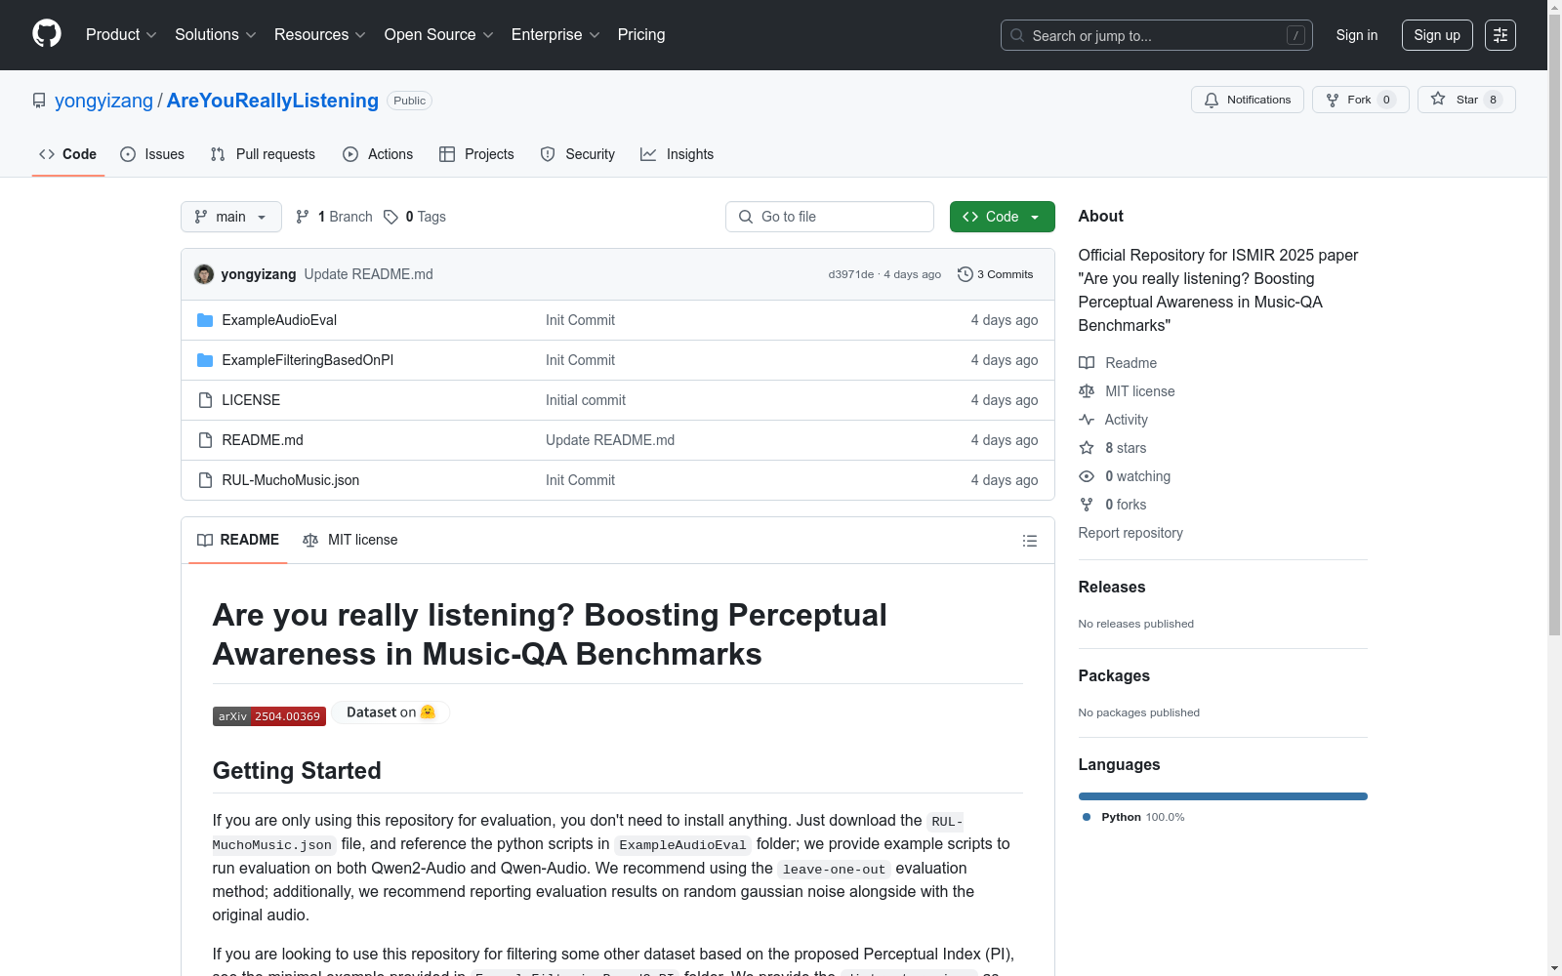This screenshot has height=976, width=1562.
Task: Click the README outline list icon
Action: pos(1029,541)
